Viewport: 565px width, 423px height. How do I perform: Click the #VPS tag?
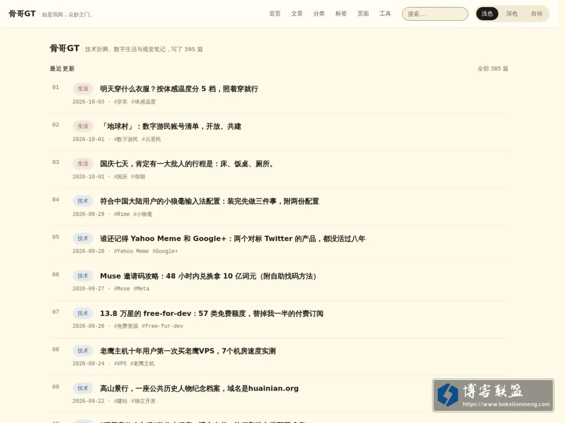click(x=121, y=364)
